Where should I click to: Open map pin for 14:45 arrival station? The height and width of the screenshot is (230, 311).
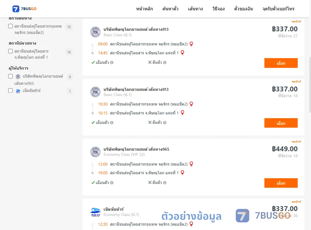coord(183,53)
